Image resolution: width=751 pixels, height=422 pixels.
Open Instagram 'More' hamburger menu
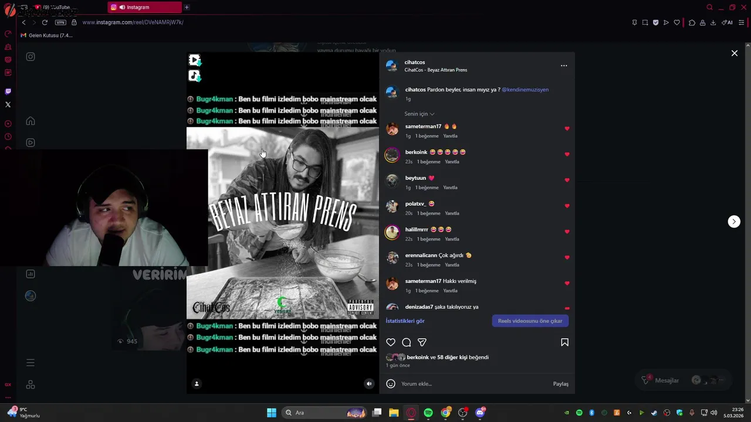(x=31, y=363)
